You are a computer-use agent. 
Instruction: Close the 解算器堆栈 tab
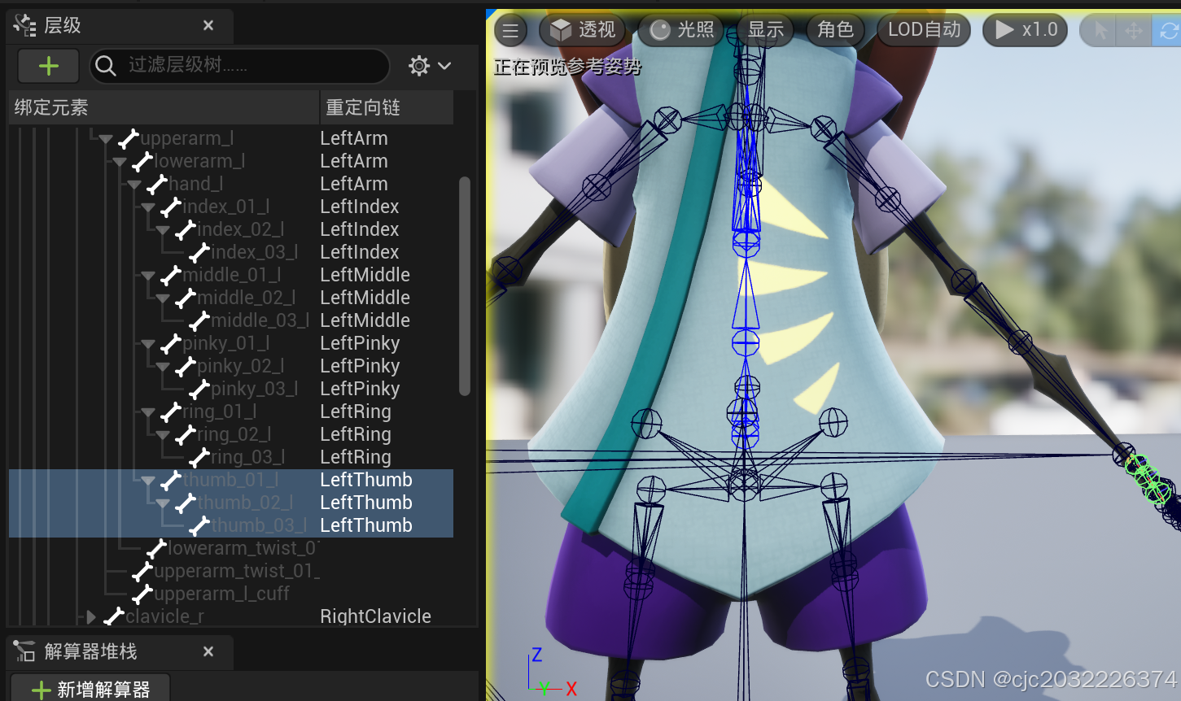208,651
